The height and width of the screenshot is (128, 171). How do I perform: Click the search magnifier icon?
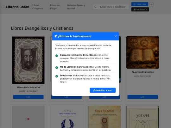(x=95, y=7)
